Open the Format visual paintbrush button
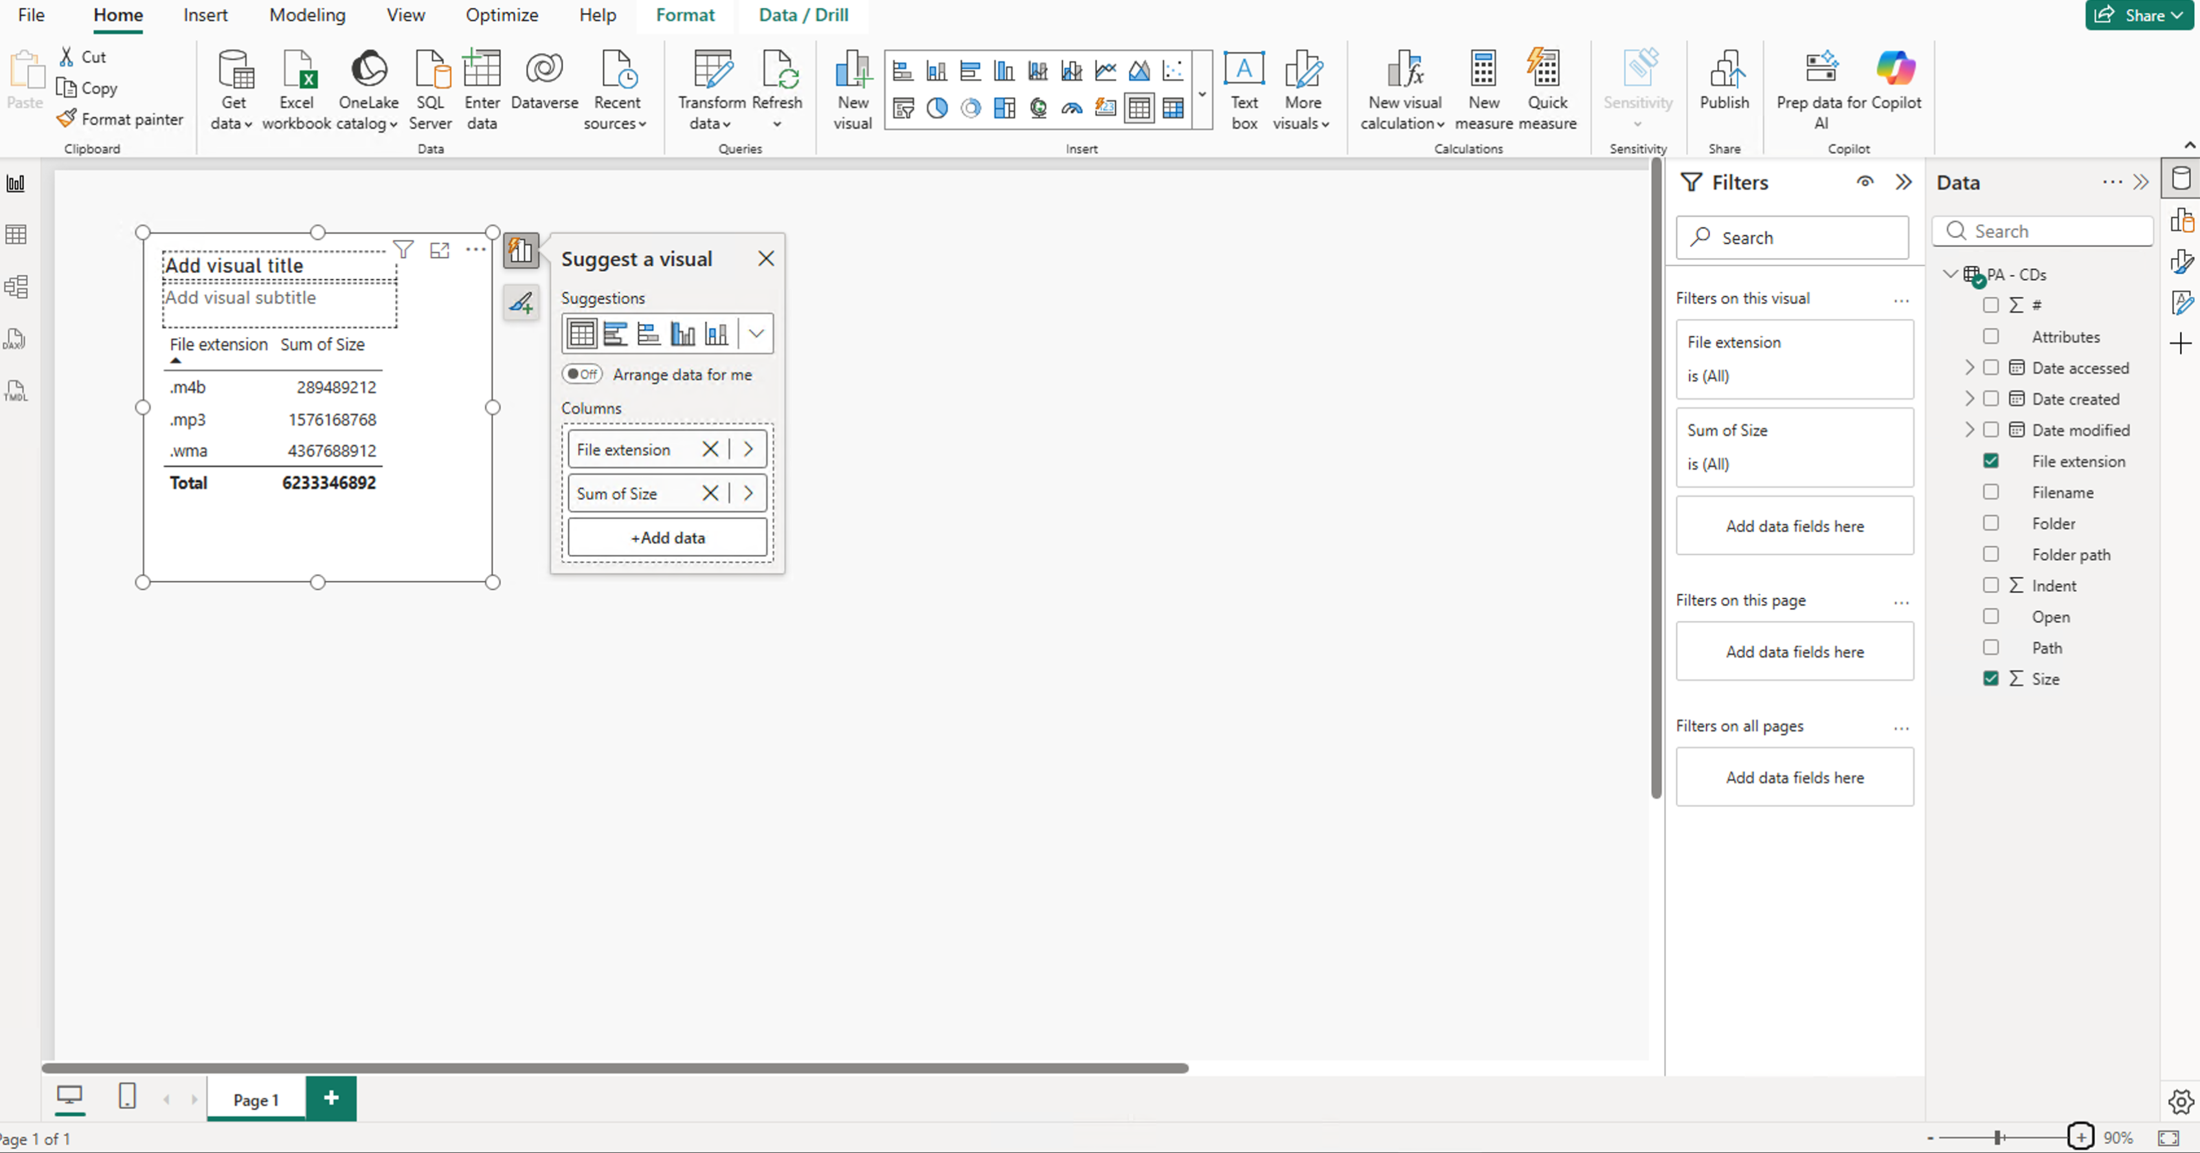 pyautogui.click(x=521, y=303)
